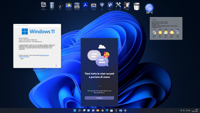Launch the Facebook storefront dock icon
This screenshot has width=200, height=113.
coord(77,5)
